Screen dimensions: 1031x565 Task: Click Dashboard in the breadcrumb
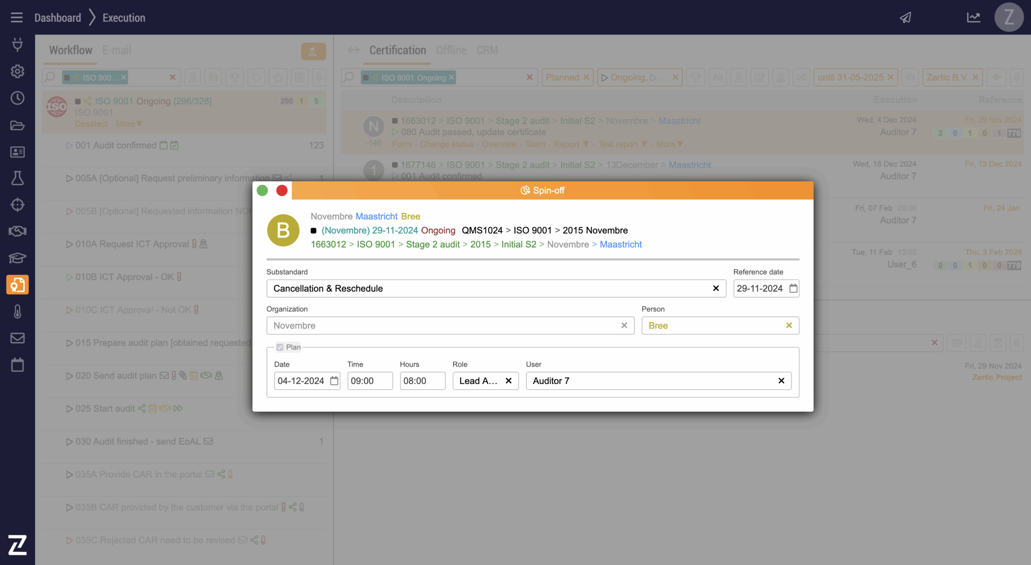58,18
